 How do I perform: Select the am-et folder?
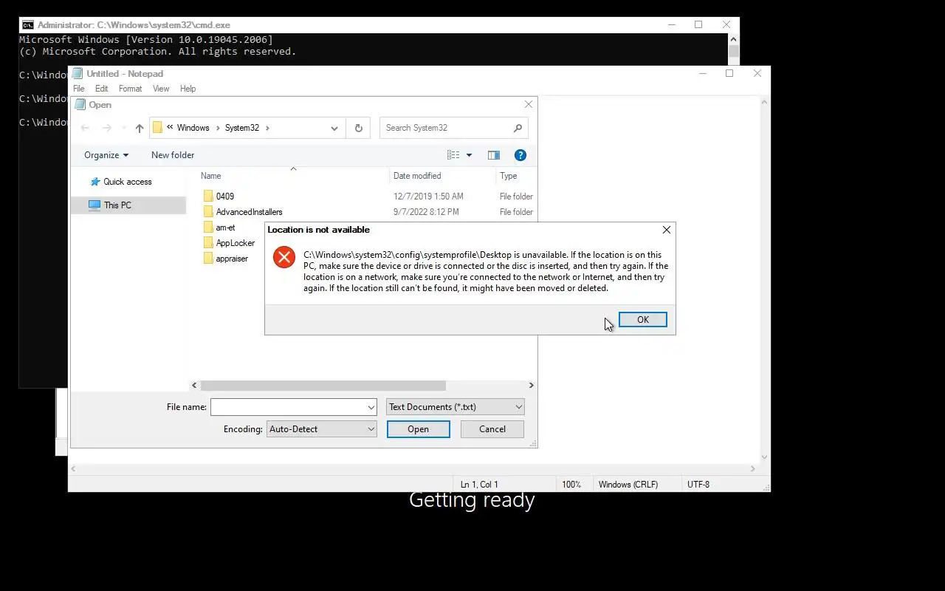[x=225, y=228]
